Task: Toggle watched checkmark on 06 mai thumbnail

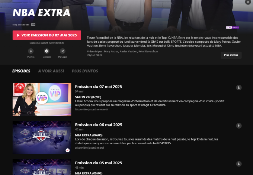Action: point(68,150)
